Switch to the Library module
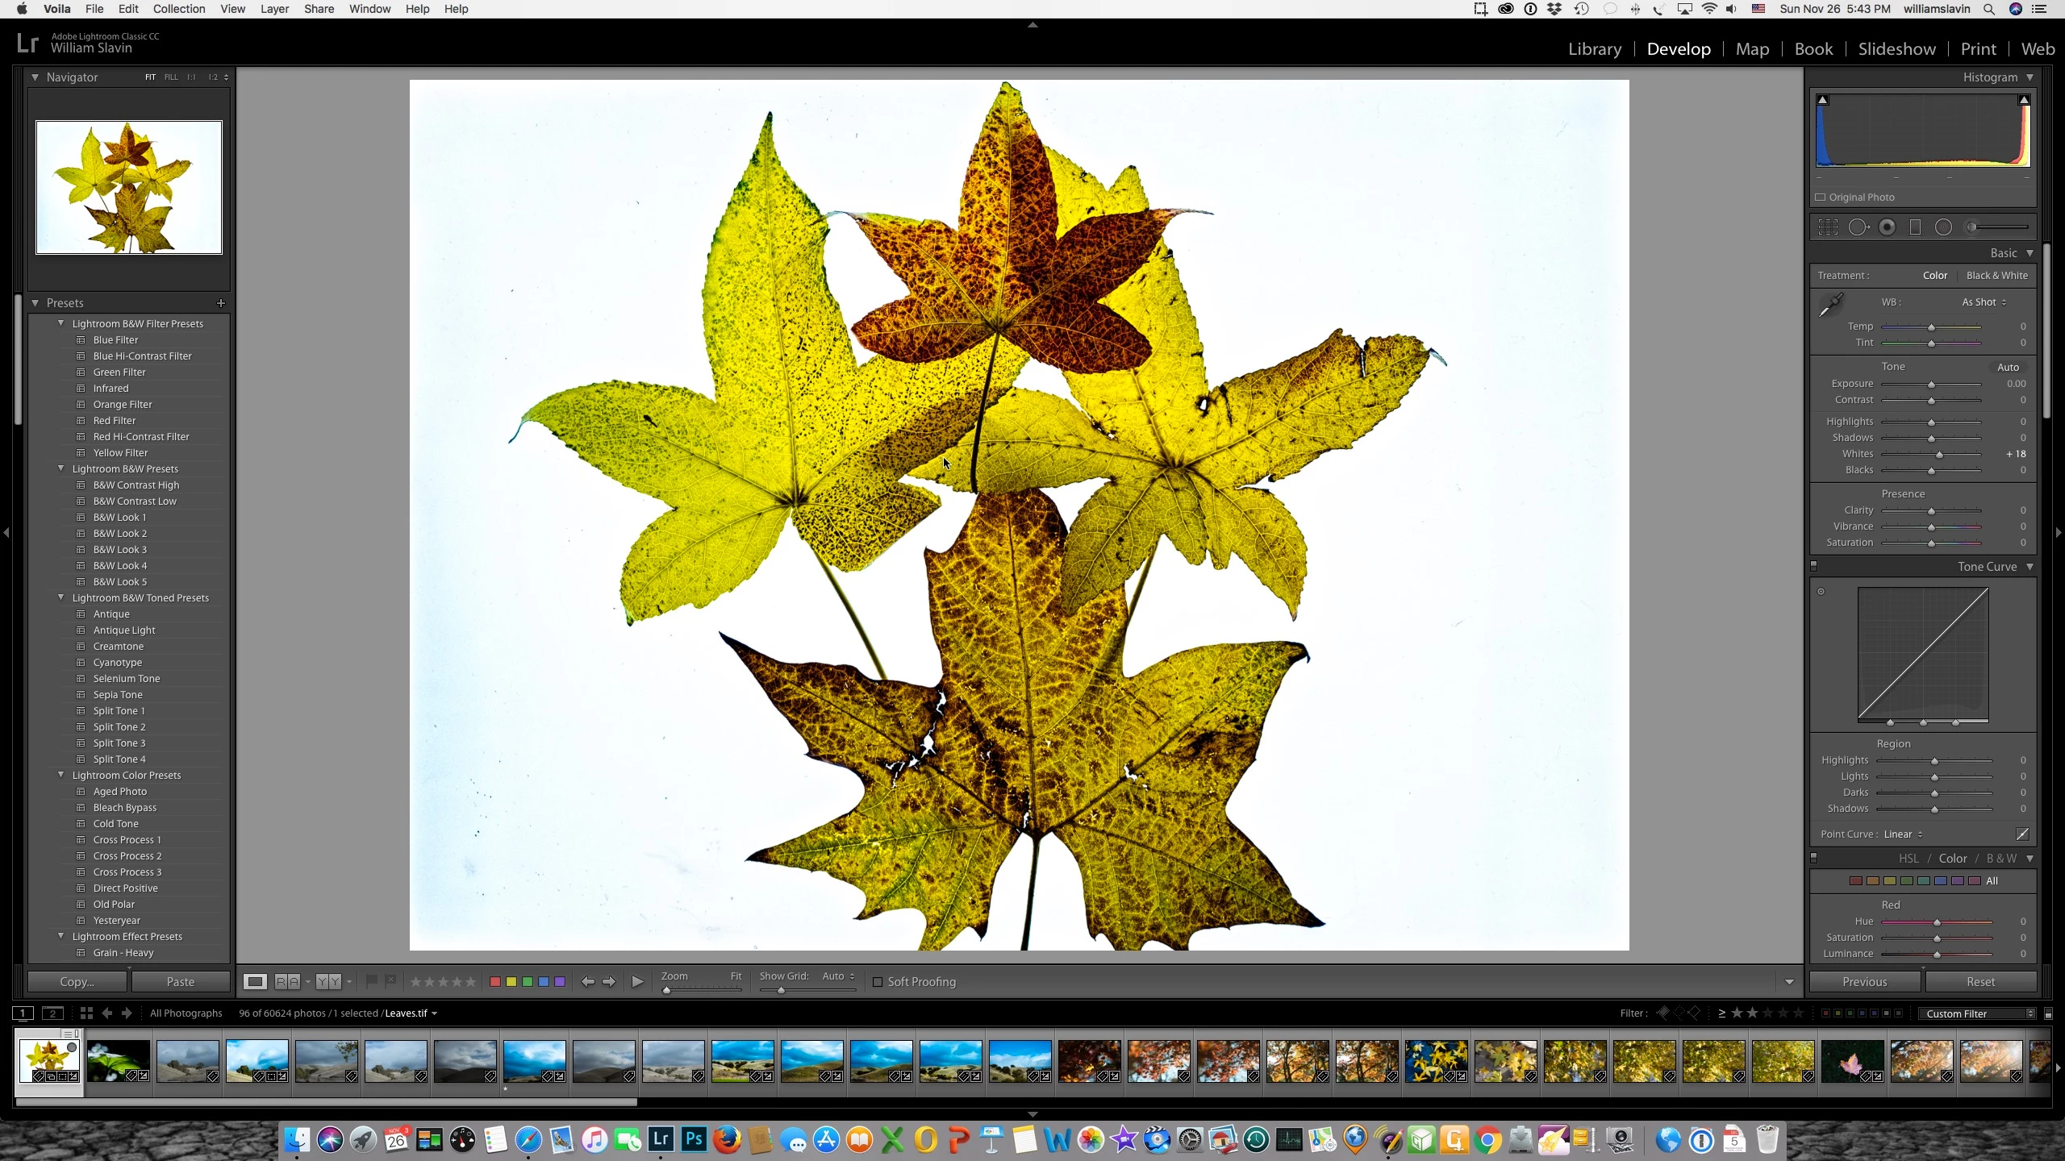This screenshot has width=2065, height=1161. coord(1594,49)
